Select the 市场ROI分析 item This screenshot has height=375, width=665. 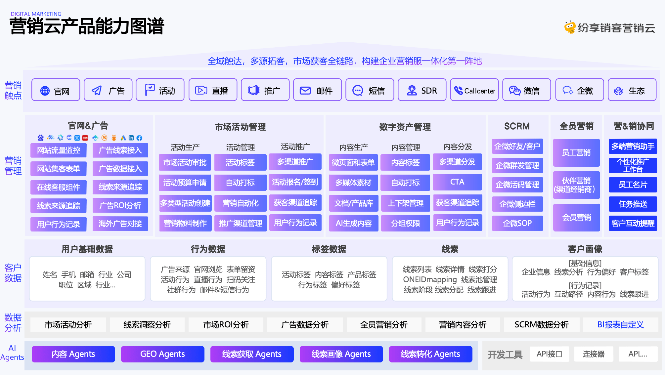point(226,325)
